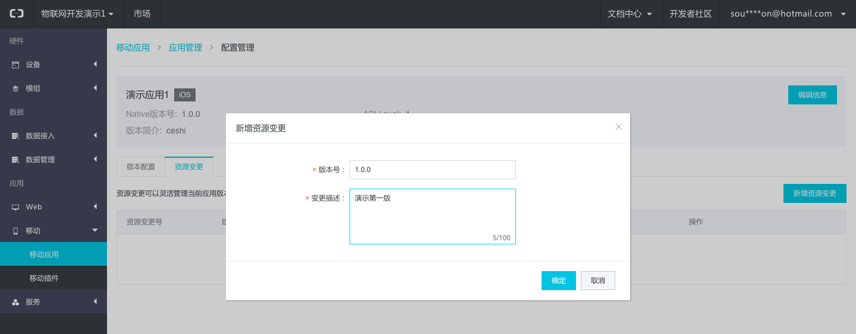The width and height of the screenshot is (856, 334).
Task: Click the platform logo icon in top-left
Action: coord(17,14)
